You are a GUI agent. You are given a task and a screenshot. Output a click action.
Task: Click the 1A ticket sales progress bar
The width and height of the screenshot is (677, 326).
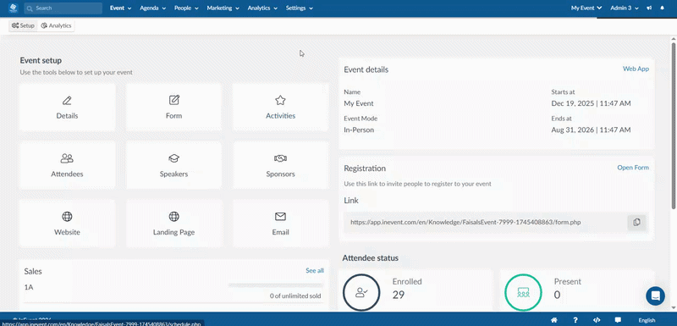pyautogui.click(x=276, y=285)
